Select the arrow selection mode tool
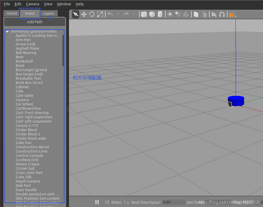The height and width of the screenshot is (207, 263). [75, 14]
